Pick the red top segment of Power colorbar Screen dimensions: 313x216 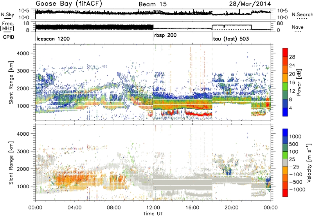[285, 53]
